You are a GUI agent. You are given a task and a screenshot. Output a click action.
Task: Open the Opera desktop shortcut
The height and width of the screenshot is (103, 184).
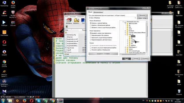(4, 43)
